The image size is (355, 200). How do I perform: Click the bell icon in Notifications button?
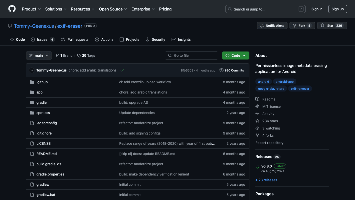click(262, 25)
